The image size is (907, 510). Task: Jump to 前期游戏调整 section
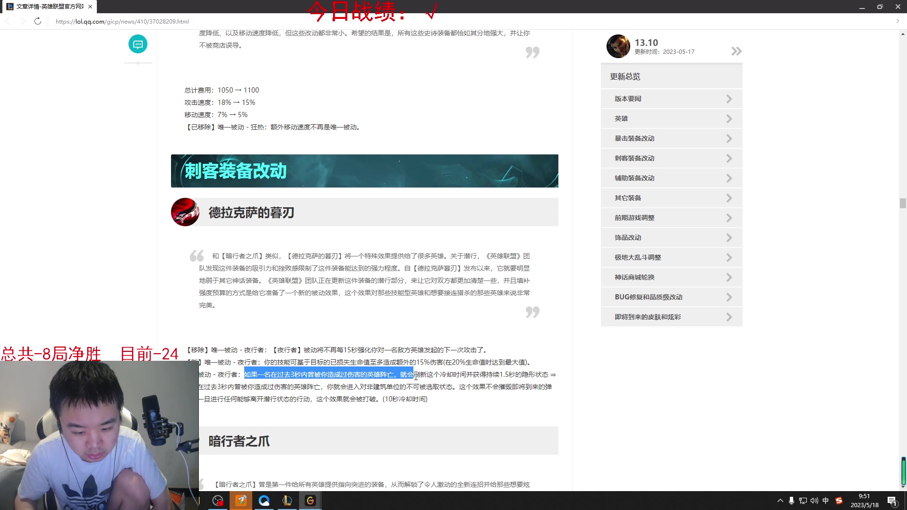(x=671, y=218)
